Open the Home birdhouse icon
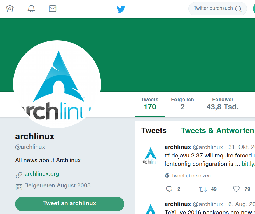The height and width of the screenshot is (214, 255). pyautogui.click(x=10, y=9)
